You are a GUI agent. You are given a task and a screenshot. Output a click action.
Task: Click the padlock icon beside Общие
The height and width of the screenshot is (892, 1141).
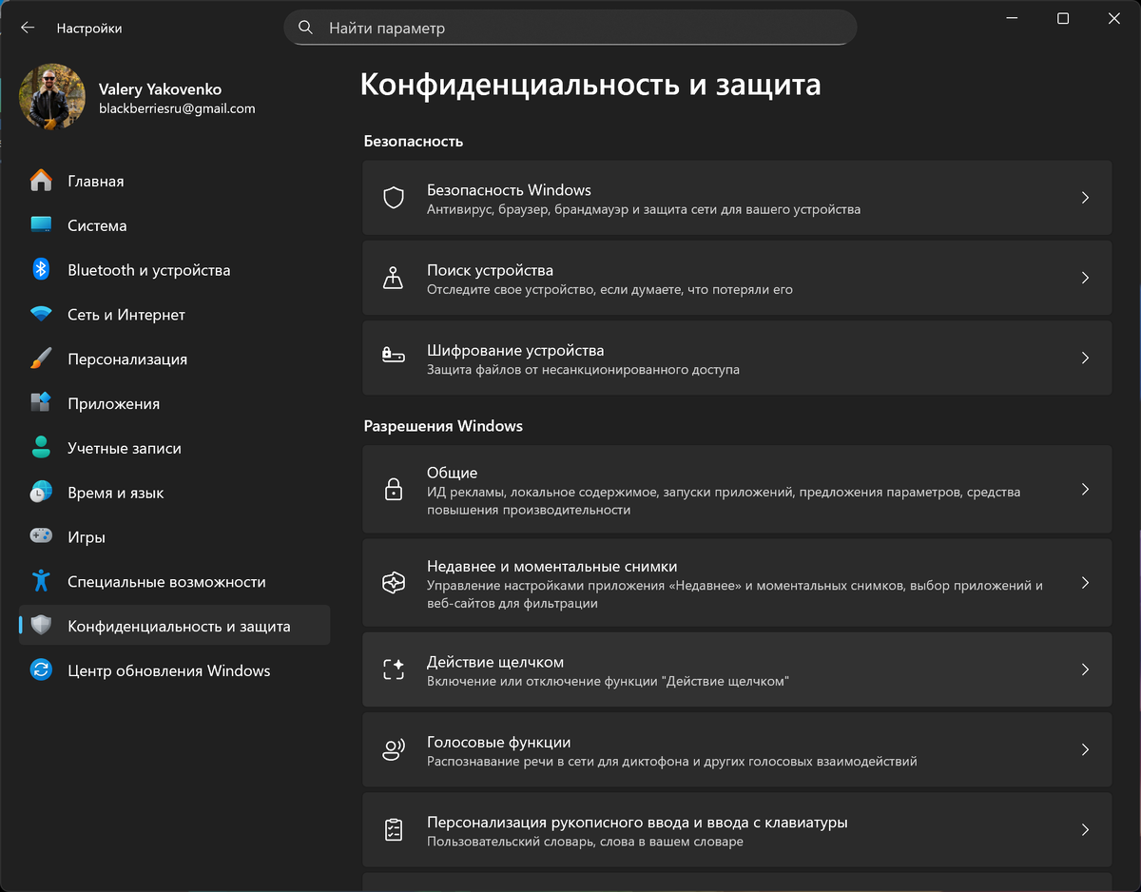pos(394,490)
